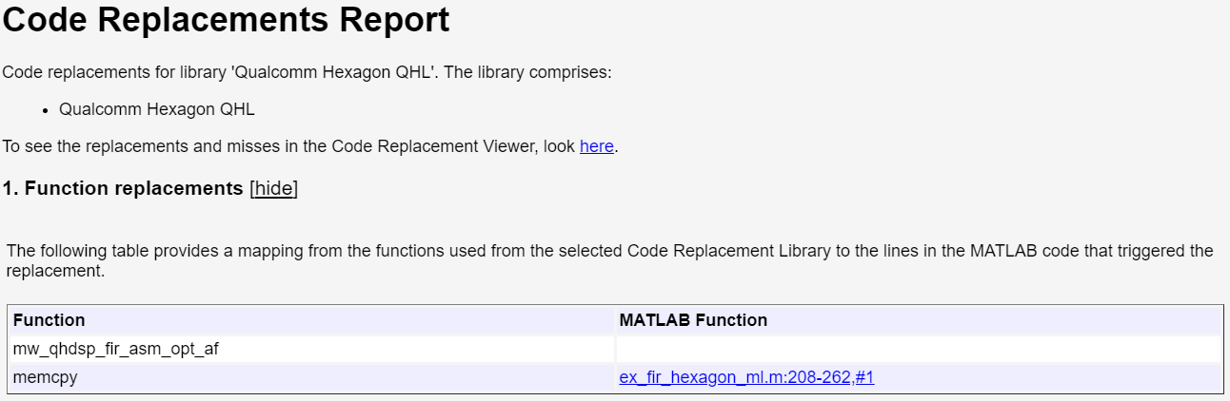Viewport: 1230px width, 401px height.
Task: Select the mw_qhdsp_fir_asm_opt_af table cell
Action: [116, 349]
